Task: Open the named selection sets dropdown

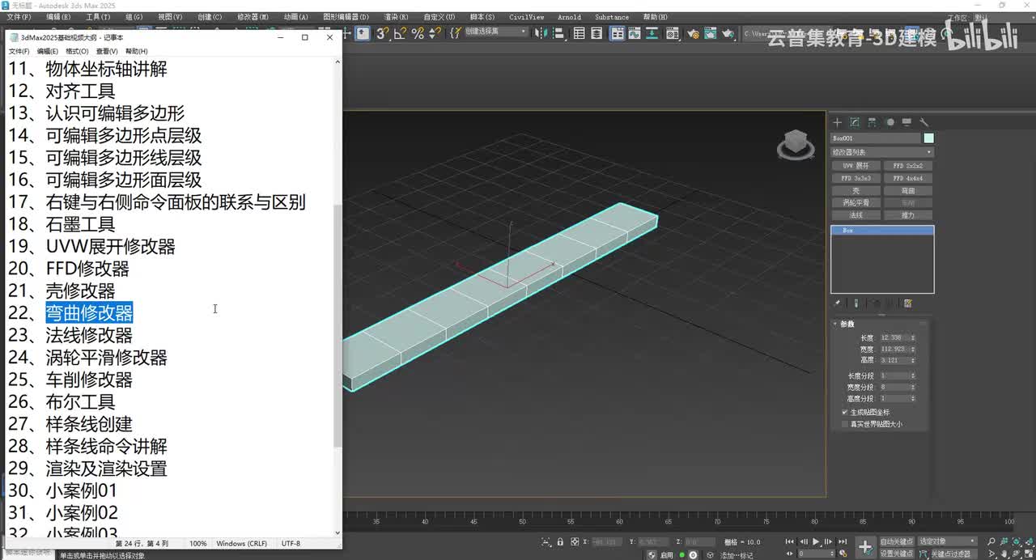Action: click(496, 33)
